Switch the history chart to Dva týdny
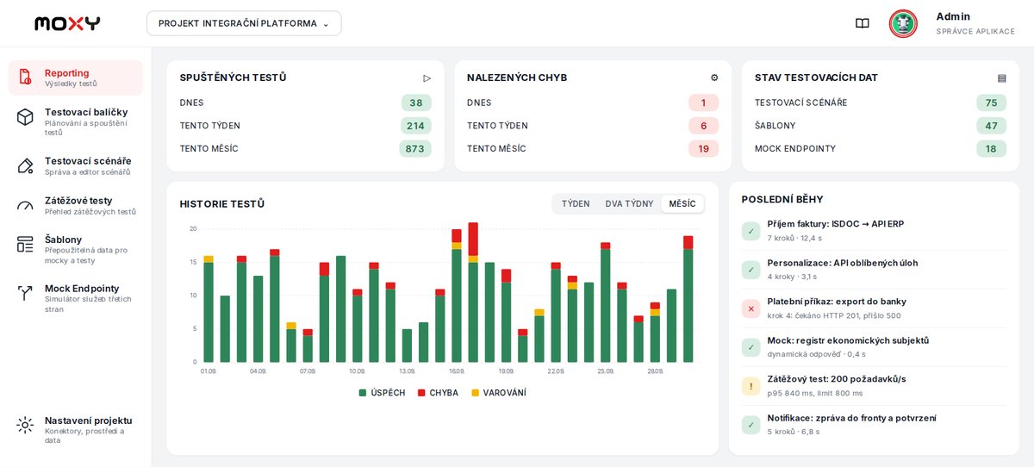 [629, 204]
